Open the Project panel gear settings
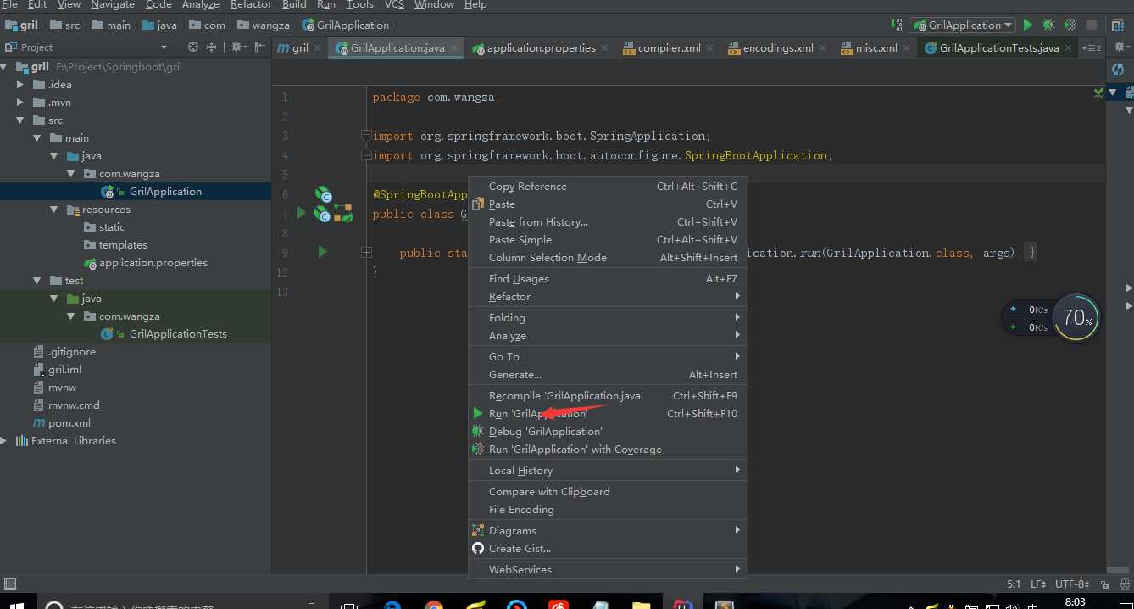 [238, 47]
